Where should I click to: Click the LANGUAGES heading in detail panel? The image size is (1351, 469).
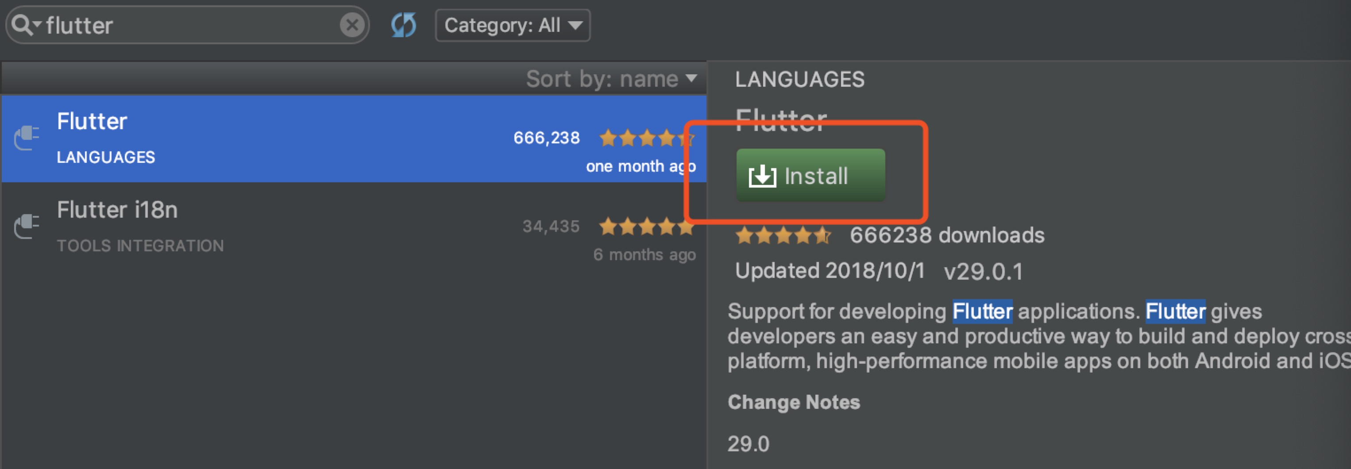800,80
